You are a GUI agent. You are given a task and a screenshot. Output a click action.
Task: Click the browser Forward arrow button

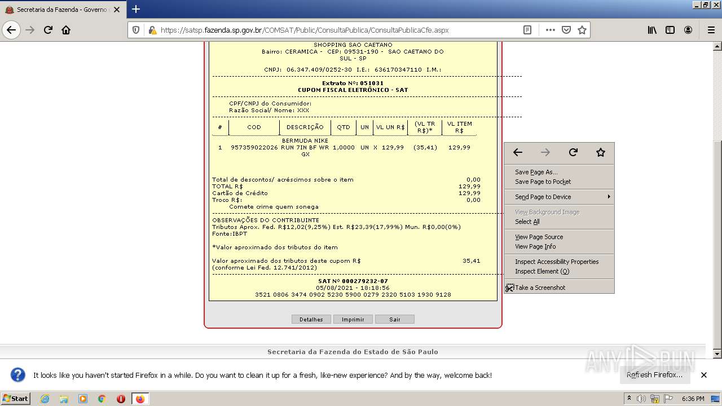pos(30,30)
